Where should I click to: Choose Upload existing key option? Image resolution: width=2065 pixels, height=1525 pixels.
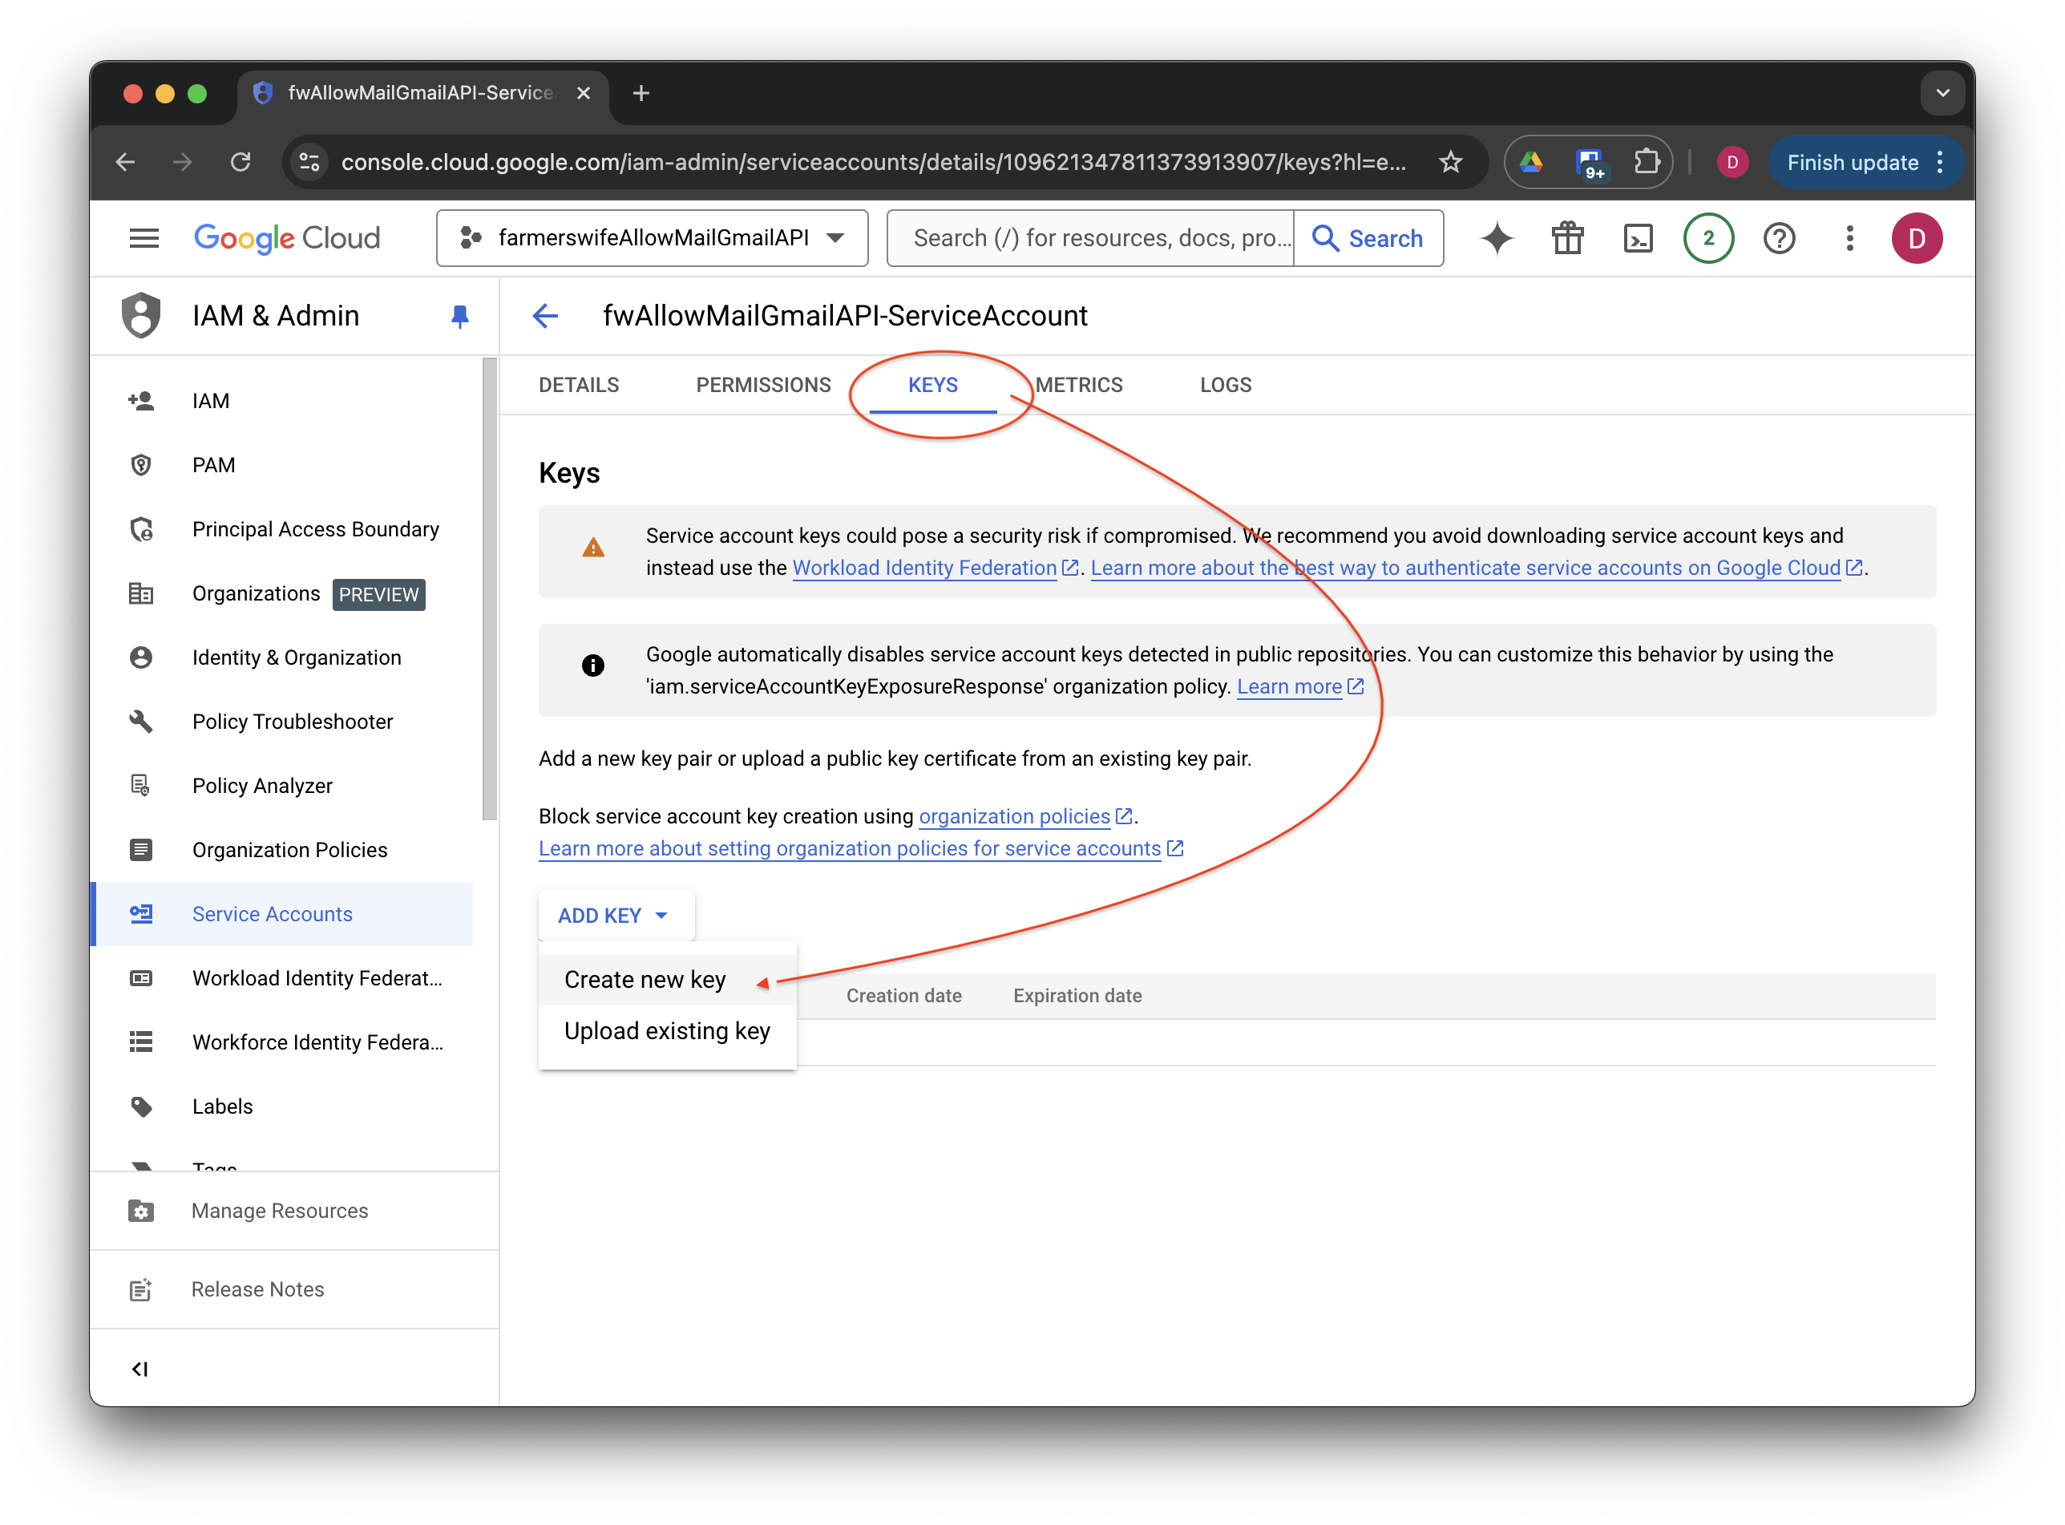(x=666, y=1031)
